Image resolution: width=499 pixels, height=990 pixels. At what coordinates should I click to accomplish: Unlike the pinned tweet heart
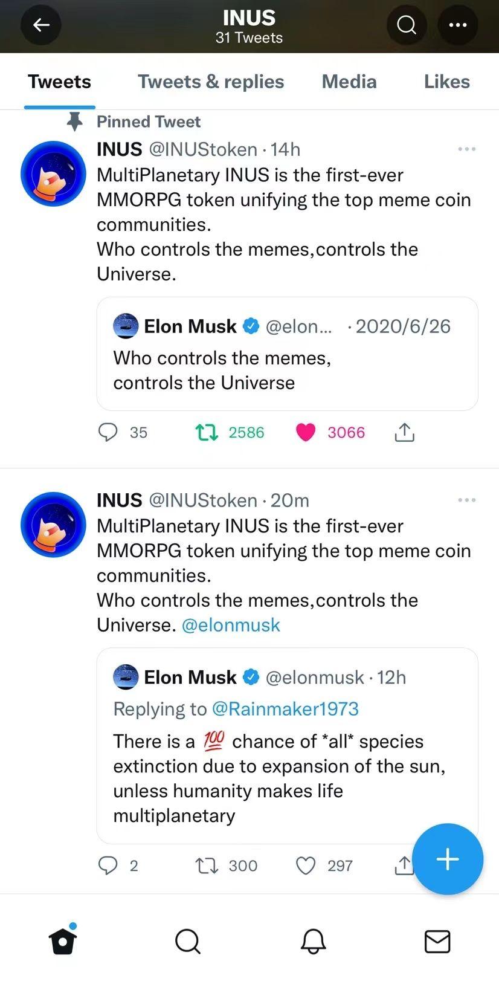306,432
